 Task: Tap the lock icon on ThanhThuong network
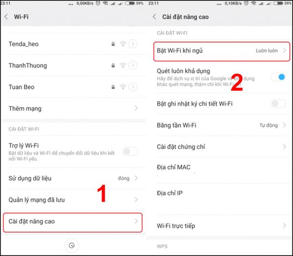pos(113,65)
